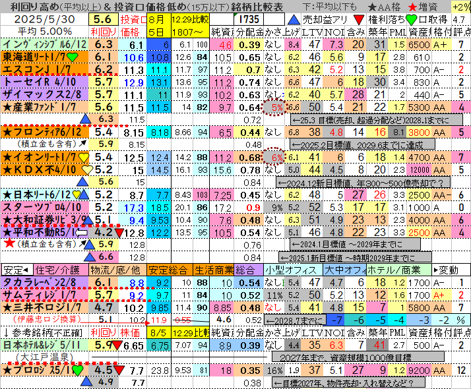Click blue triangle next to 6.6 value
471x389 pixels.
click(90, 257)
